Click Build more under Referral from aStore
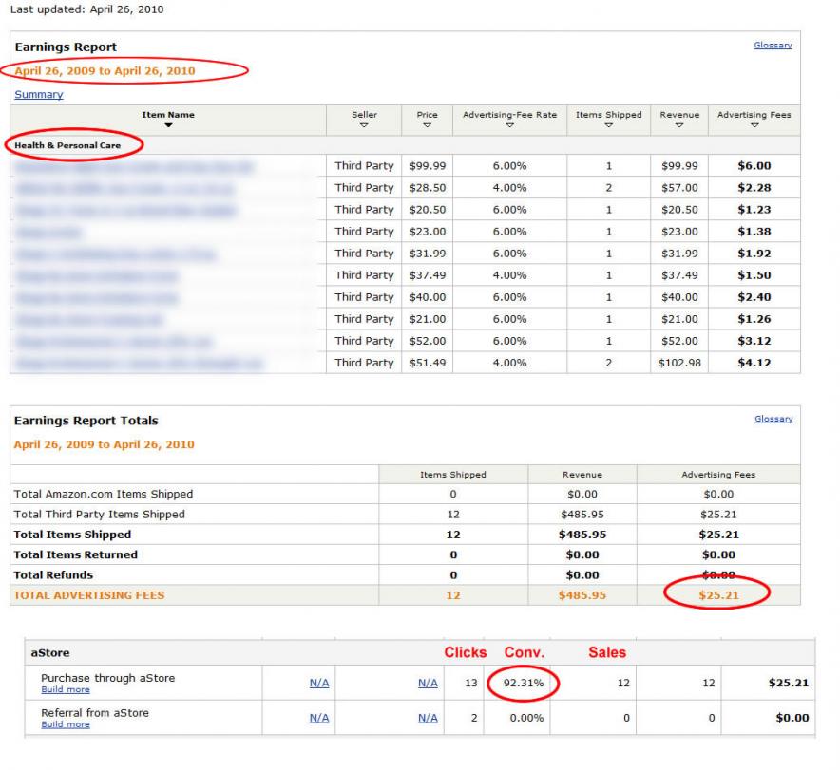840x770 pixels. pyautogui.click(x=66, y=724)
